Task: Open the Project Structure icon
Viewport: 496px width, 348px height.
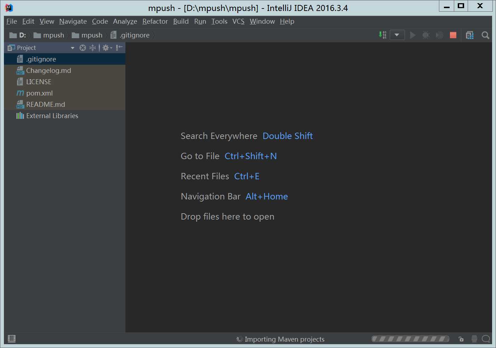Action: click(470, 35)
